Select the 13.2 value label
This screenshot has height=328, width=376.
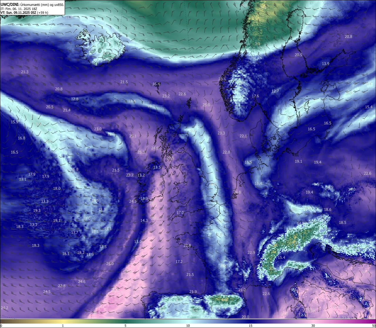point(141,175)
